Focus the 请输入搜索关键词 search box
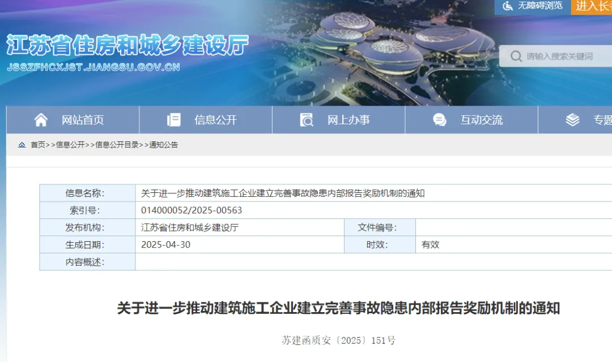Screen dimensions: 612x362 tap(555, 56)
